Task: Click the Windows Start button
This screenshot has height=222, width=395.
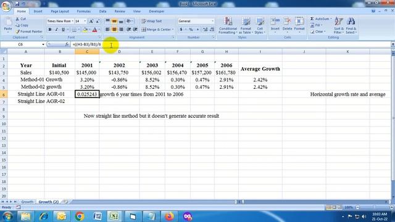Action: tap(7, 216)
